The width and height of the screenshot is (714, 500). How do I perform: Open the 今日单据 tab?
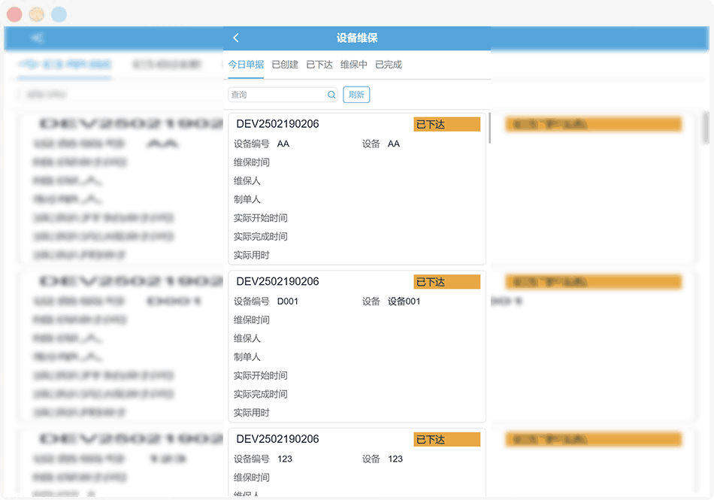246,65
